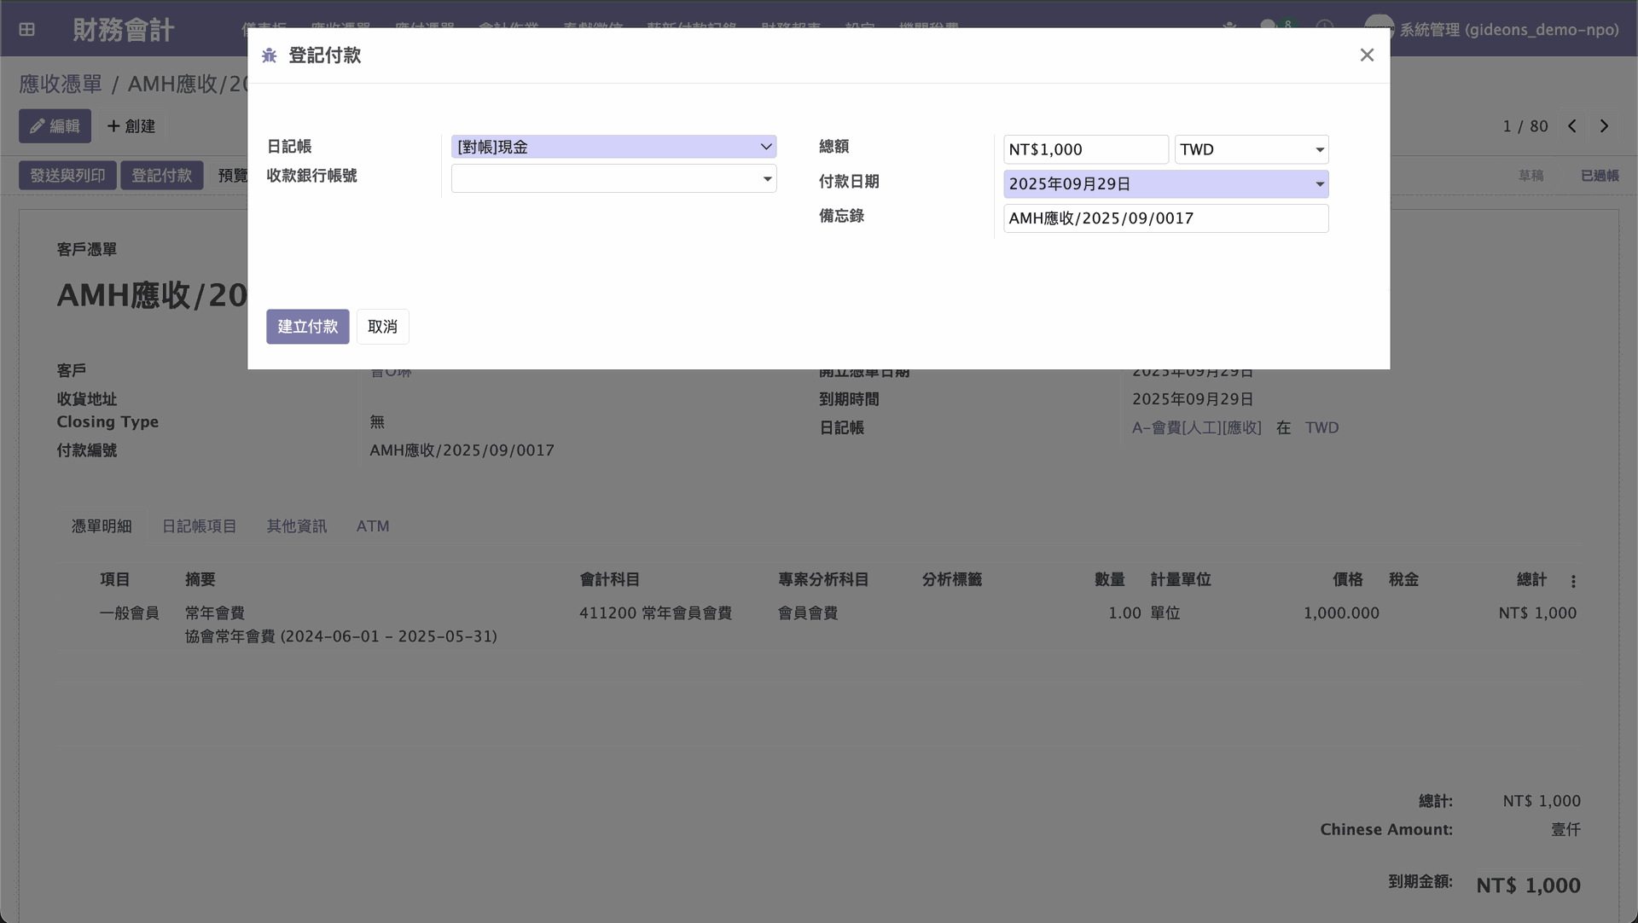Switch to the 其他資訊 tab
The height and width of the screenshot is (923, 1638).
tap(296, 526)
